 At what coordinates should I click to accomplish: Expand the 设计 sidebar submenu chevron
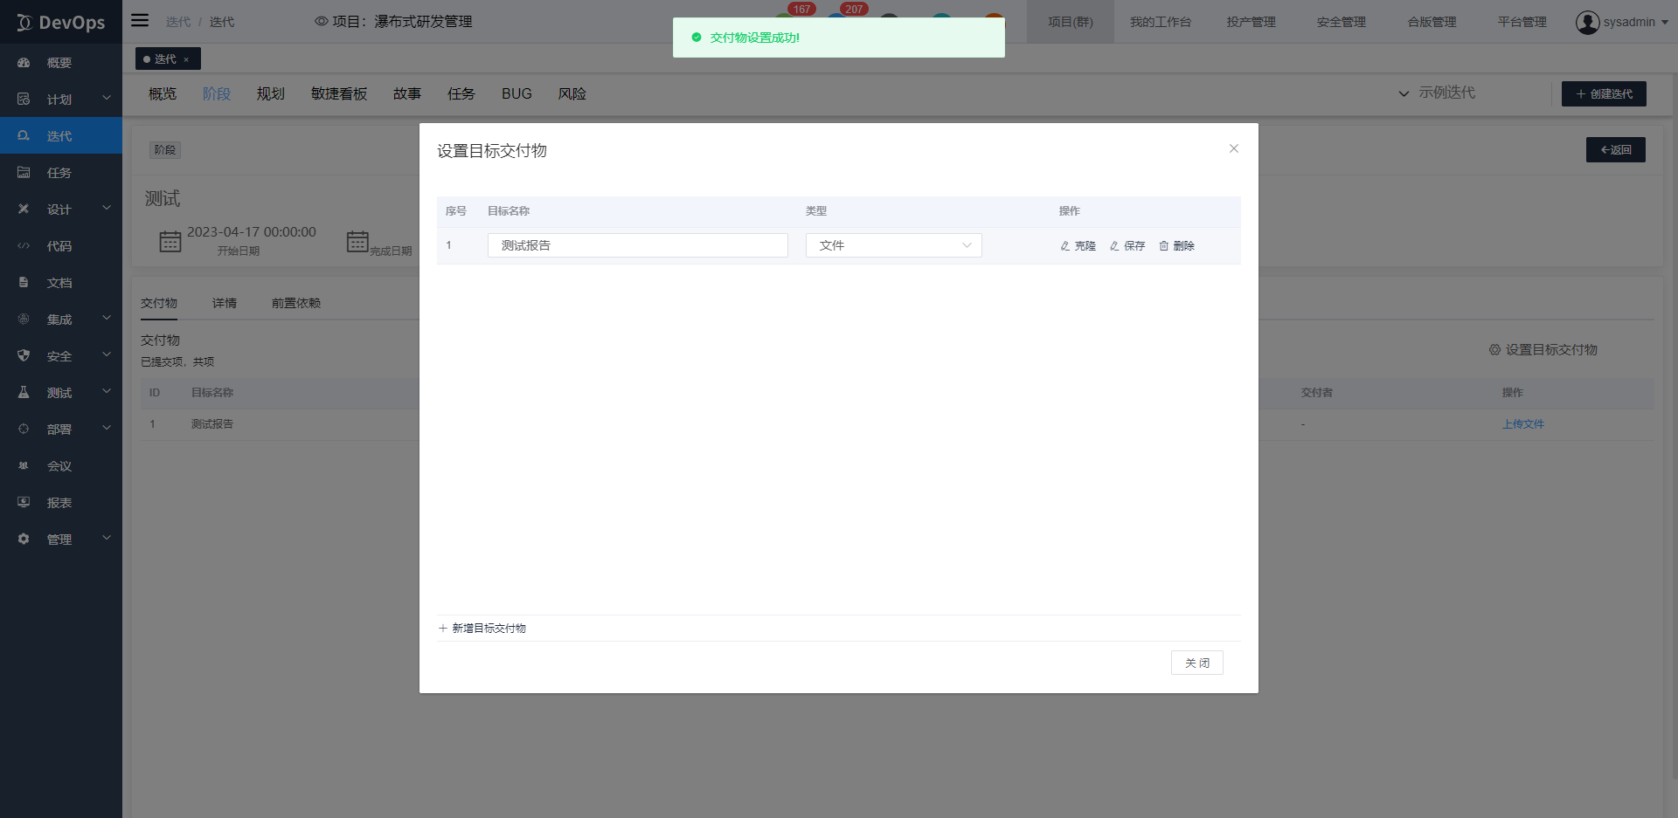click(x=107, y=208)
